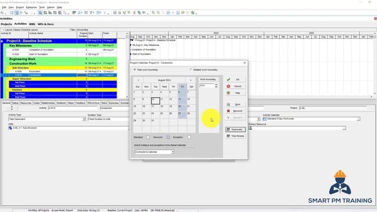Click the Work hours/day value field

pyautogui.click(x=207, y=85)
